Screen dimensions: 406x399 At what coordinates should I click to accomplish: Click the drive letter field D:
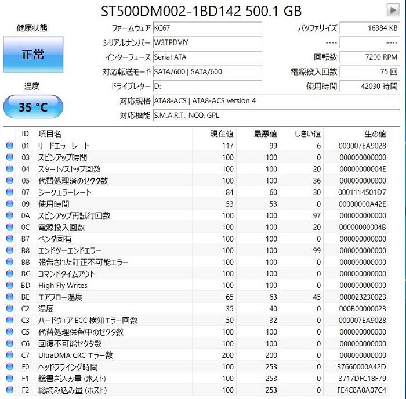coord(207,86)
